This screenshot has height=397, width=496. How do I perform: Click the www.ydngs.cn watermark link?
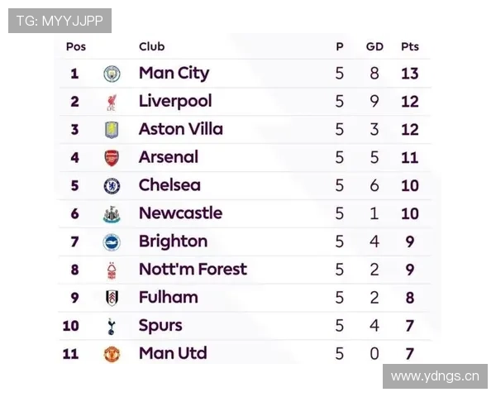tap(434, 376)
